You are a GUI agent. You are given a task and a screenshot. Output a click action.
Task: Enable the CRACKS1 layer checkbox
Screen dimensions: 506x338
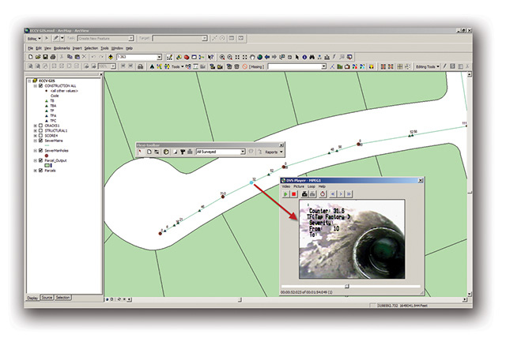(40, 126)
